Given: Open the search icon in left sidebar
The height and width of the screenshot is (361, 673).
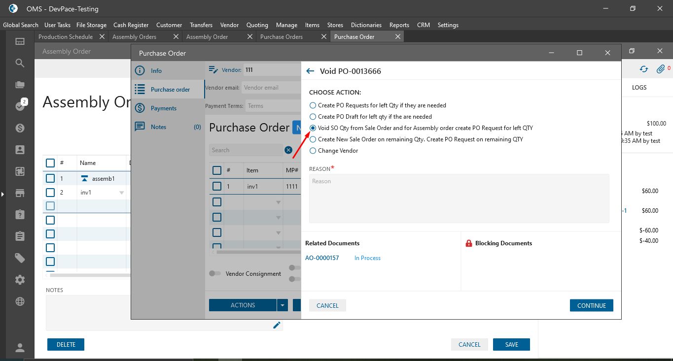Looking at the screenshot, I should [x=20, y=63].
